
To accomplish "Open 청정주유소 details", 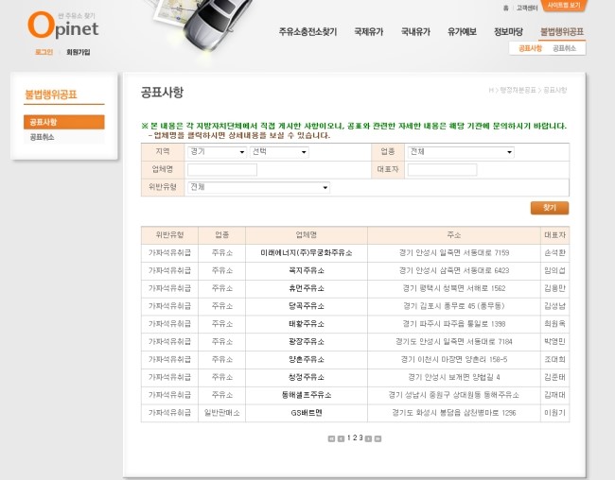I will click(x=307, y=377).
